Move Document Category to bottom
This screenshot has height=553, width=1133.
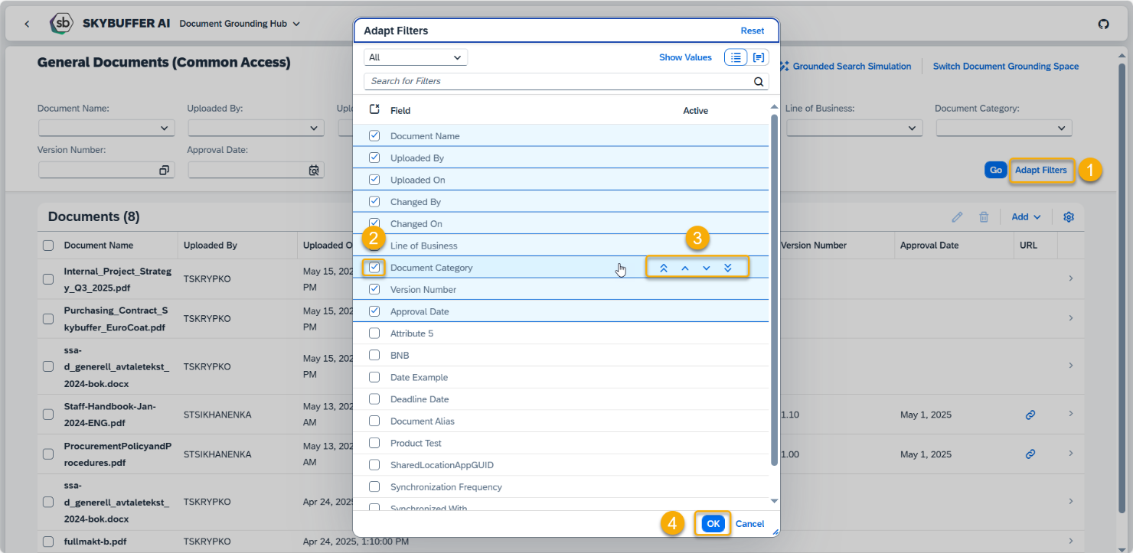click(x=728, y=268)
